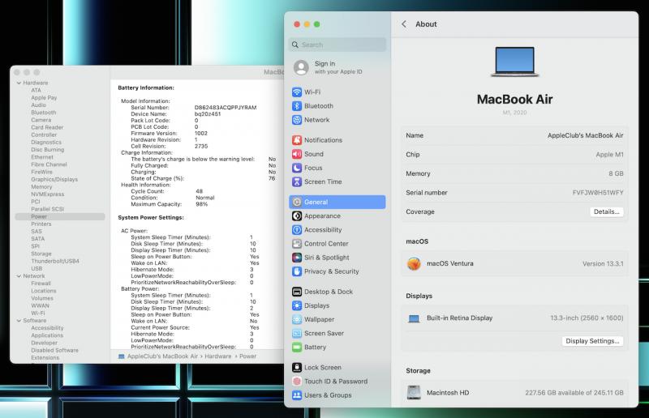Viewport: 649px width, 418px height.
Task: Click the Cycle Count value 48
Action: tap(199, 191)
